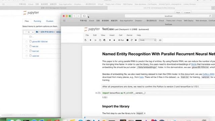Open the glove.6B.100d.txt file link
The height and width of the screenshot is (121, 215).
click(x=40, y=42)
